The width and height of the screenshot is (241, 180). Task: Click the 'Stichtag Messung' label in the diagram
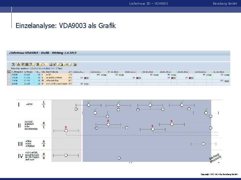(215, 158)
